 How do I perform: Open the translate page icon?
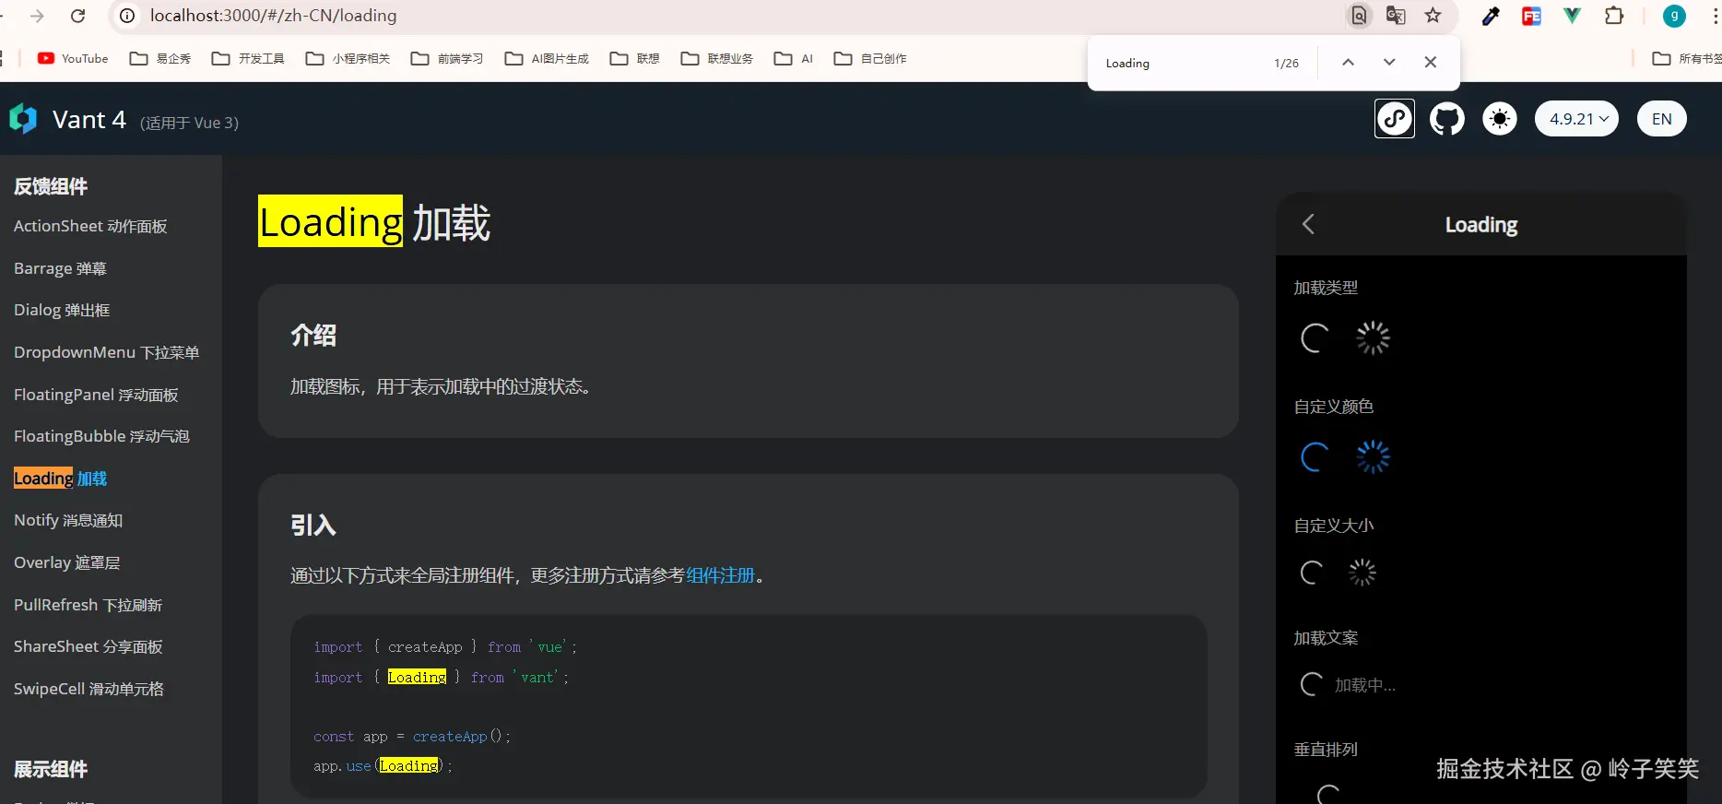(x=1396, y=16)
